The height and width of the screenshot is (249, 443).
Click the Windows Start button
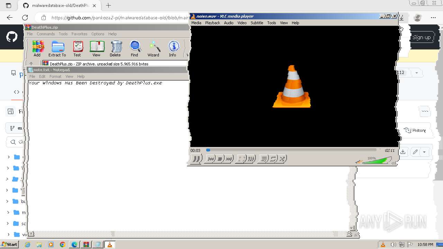click(9, 245)
